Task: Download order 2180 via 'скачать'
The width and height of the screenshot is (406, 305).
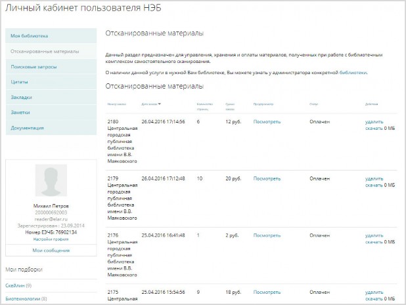Action: pyautogui.click(x=374, y=128)
